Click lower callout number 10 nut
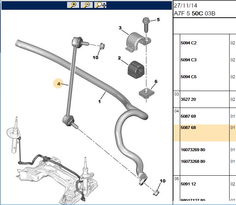The height and width of the screenshot is (205, 236). coord(162,181)
